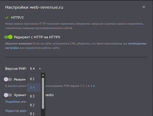Enable the 'Хранить' redis toggle switch
Image resolution: width=153 pixels, height=116 pixels.
[x=8, y=95]
